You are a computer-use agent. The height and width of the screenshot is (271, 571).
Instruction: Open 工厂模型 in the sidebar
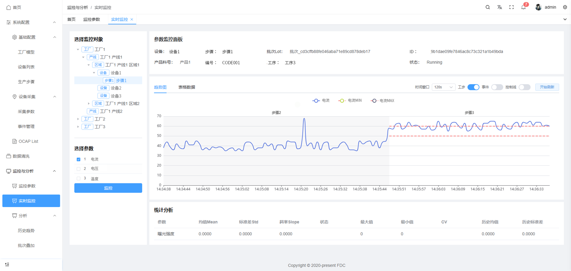click(26, 52)
